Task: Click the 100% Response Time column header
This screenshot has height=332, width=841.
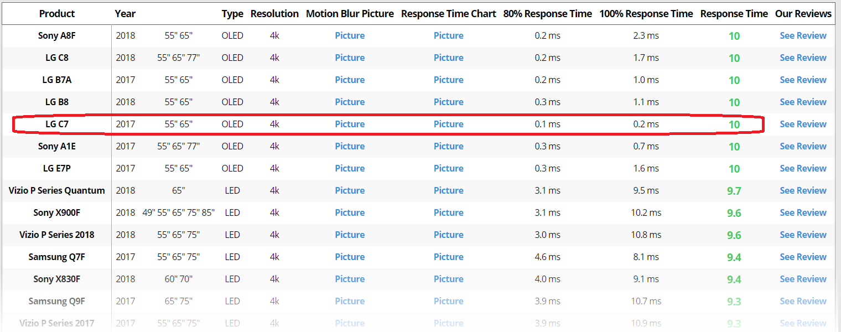Action: pyautogui.click(x=646, y=14)
